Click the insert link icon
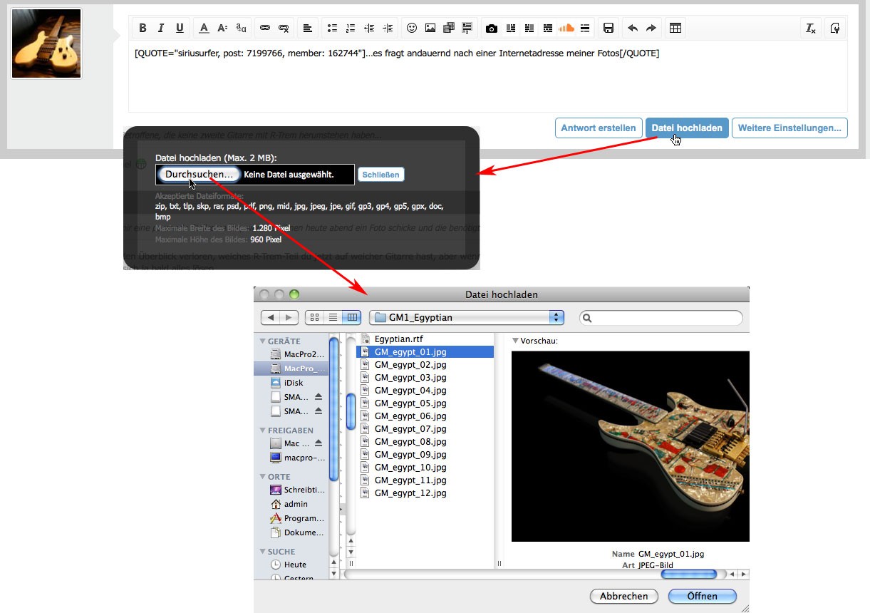Screen dimensions: 870x613 [265, 29]
